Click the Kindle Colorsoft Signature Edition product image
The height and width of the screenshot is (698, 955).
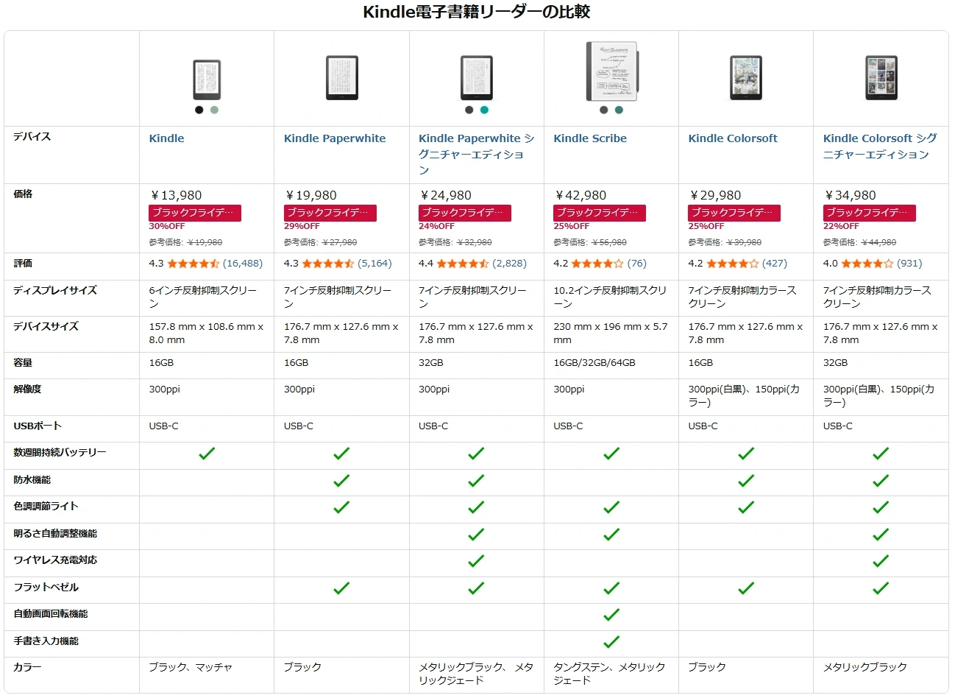click(x=881, y=77)
